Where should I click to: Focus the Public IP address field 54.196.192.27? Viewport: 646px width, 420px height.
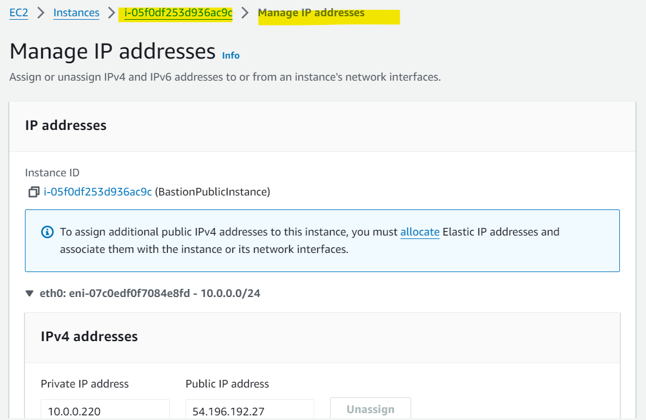point(250,410)
